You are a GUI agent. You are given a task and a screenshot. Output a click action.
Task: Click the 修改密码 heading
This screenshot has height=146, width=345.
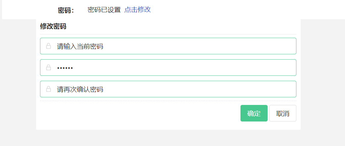(53, 26)
